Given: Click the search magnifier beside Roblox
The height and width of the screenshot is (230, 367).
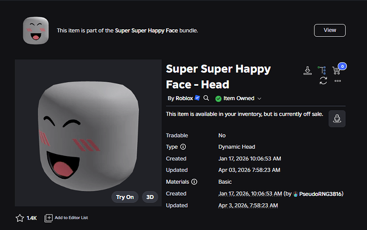Looking at the screenshot, I should [206, 98].
